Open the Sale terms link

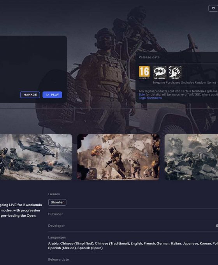click(142, 95)
